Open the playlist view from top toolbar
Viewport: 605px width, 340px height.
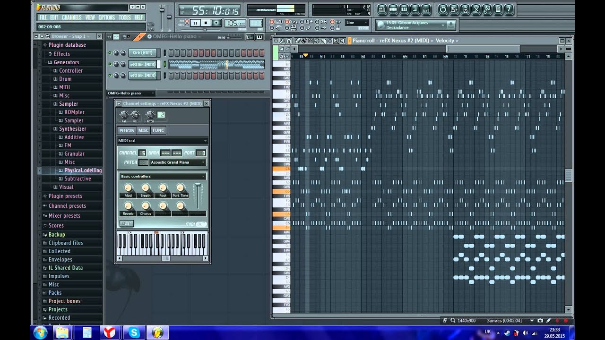click(382, 9)
